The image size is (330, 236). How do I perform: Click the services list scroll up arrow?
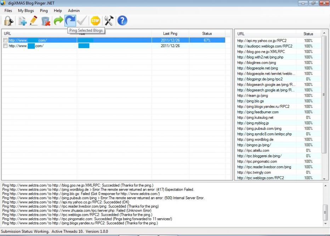coord(324,33)
